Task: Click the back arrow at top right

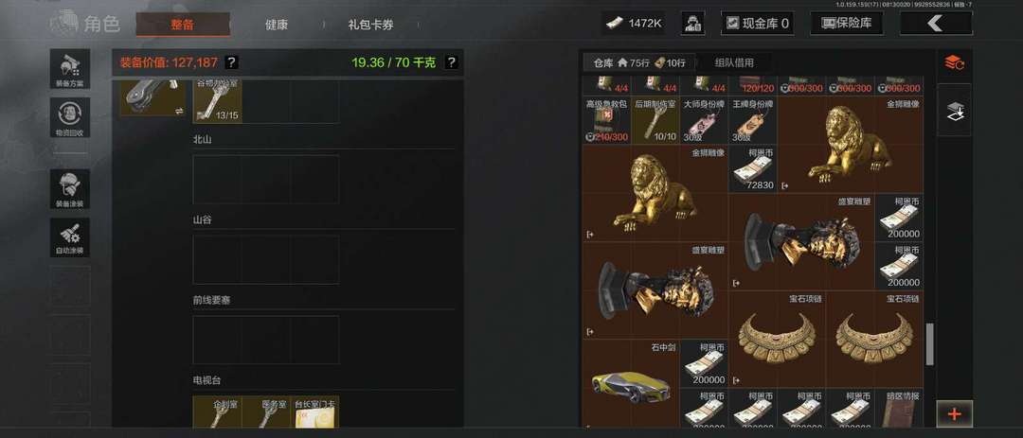Action: pyautogui.click(x=936, y=24)
